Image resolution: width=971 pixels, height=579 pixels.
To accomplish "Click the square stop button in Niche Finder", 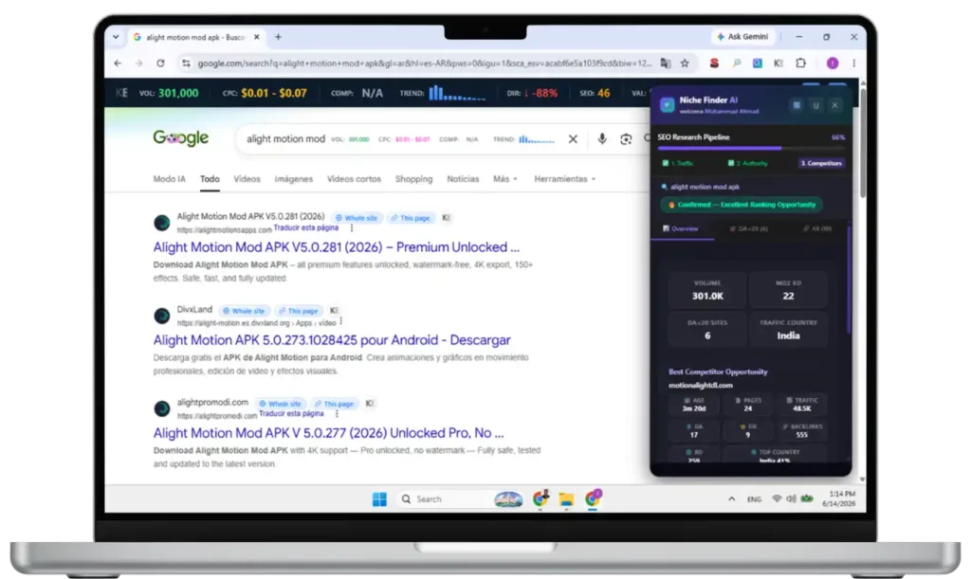I will pyautogui.click(x=797, y=105).
